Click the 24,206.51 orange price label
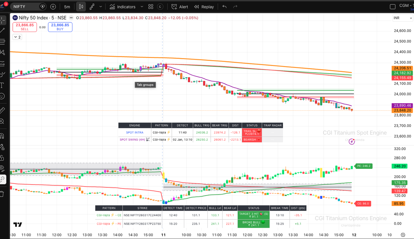 click(402, 68)
